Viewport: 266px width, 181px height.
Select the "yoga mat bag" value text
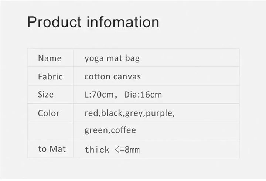tap(112, 58)
